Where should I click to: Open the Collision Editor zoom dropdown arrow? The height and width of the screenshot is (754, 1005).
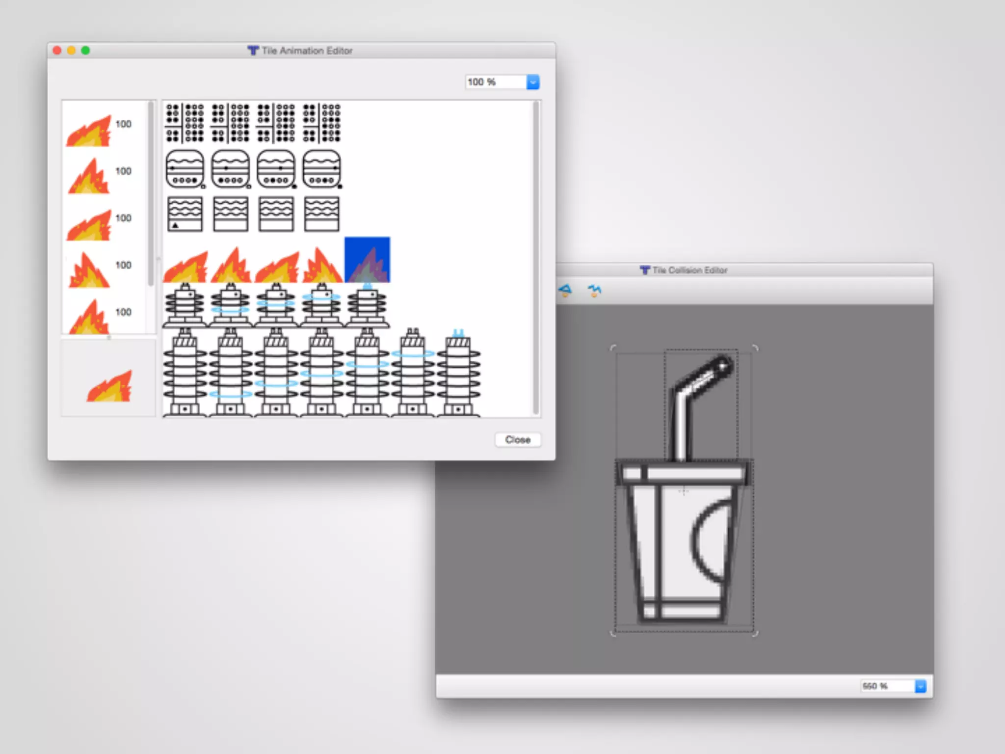(920, 686)
